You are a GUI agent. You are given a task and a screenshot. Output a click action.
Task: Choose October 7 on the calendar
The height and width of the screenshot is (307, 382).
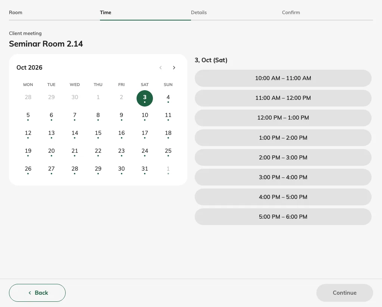click(x=75, y=116)
